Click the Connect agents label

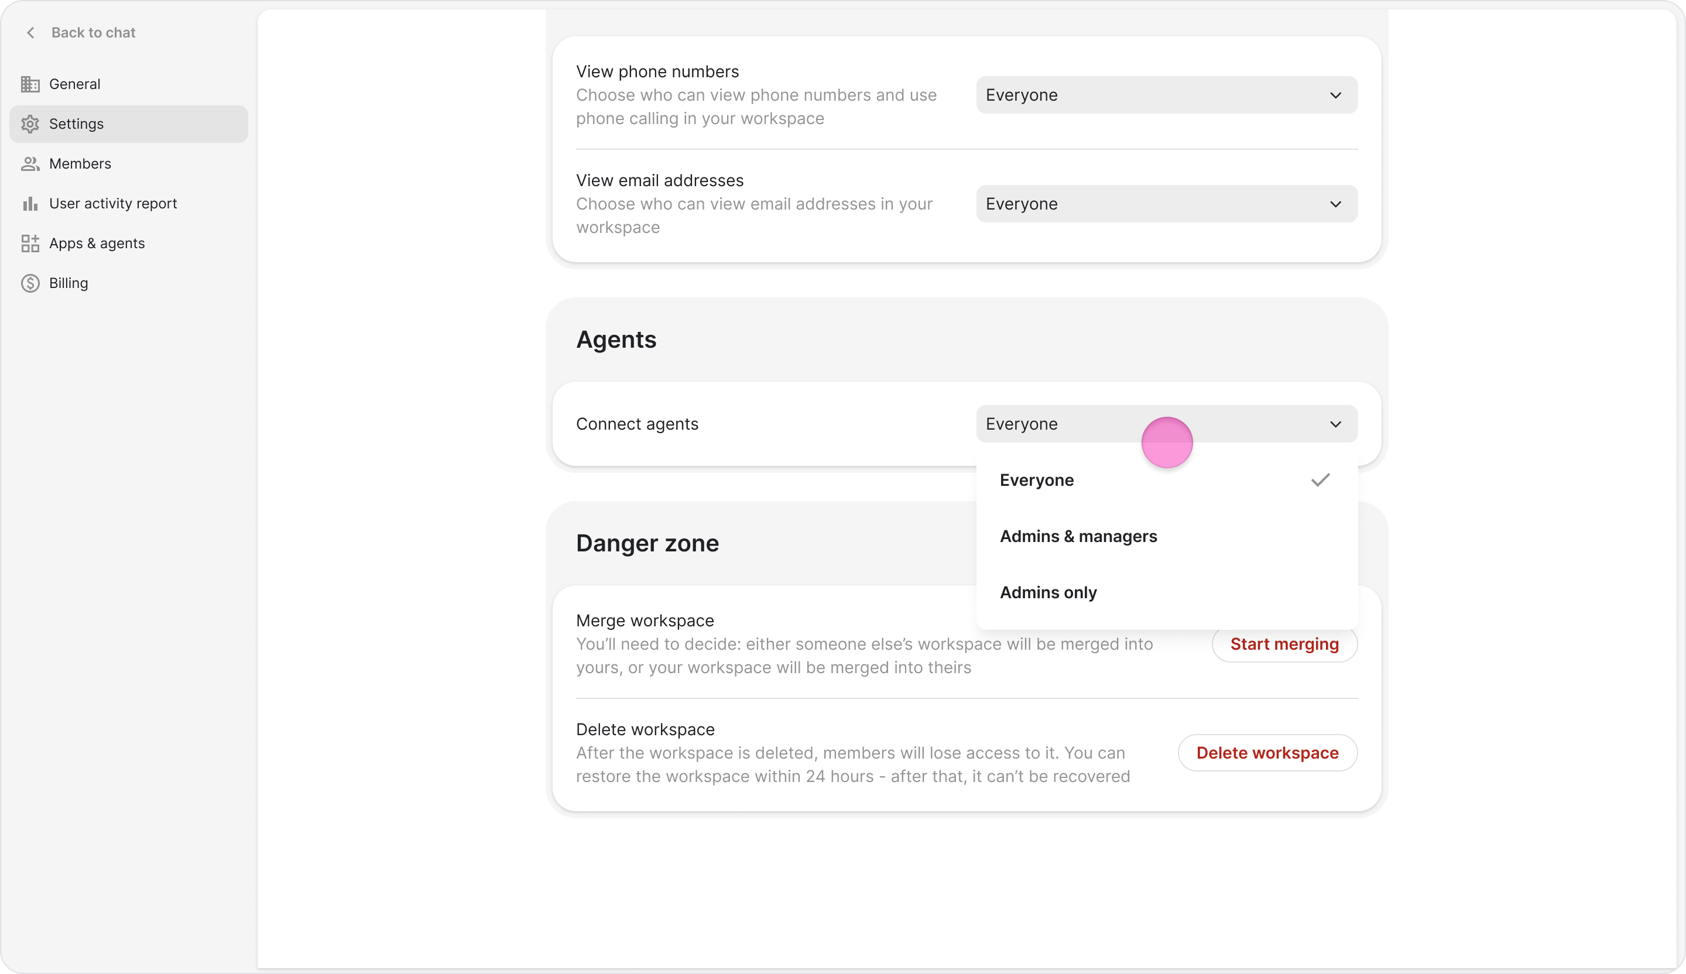click(637, 424)
